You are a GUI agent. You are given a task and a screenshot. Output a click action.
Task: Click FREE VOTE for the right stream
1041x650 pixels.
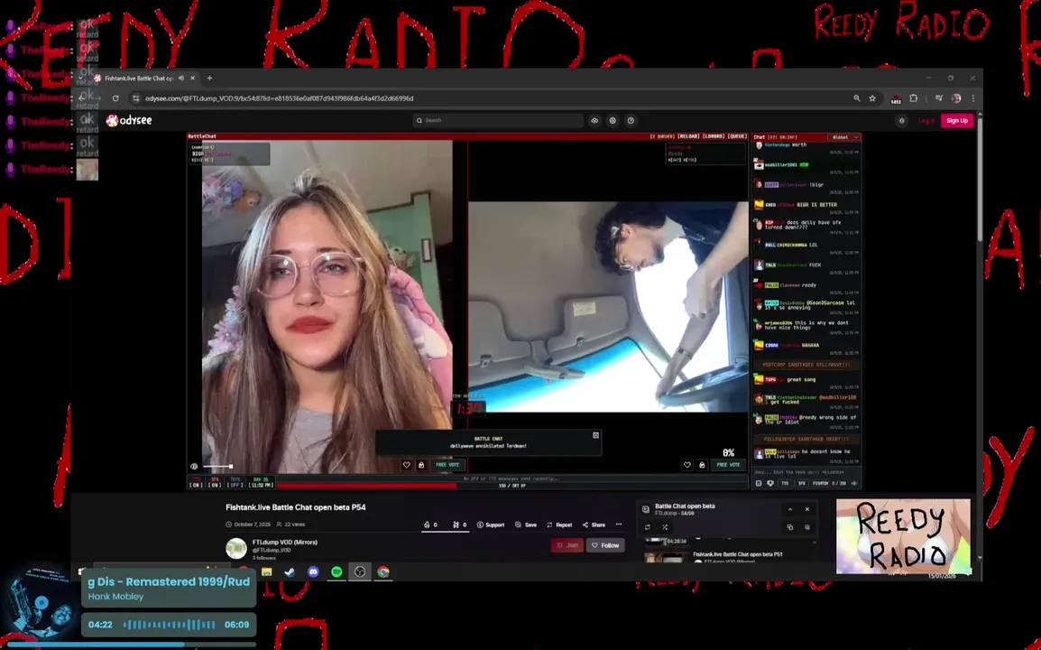(728, 465)
